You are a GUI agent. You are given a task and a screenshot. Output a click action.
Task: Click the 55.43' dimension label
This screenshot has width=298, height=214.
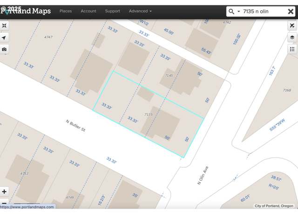tap(206, 51)
